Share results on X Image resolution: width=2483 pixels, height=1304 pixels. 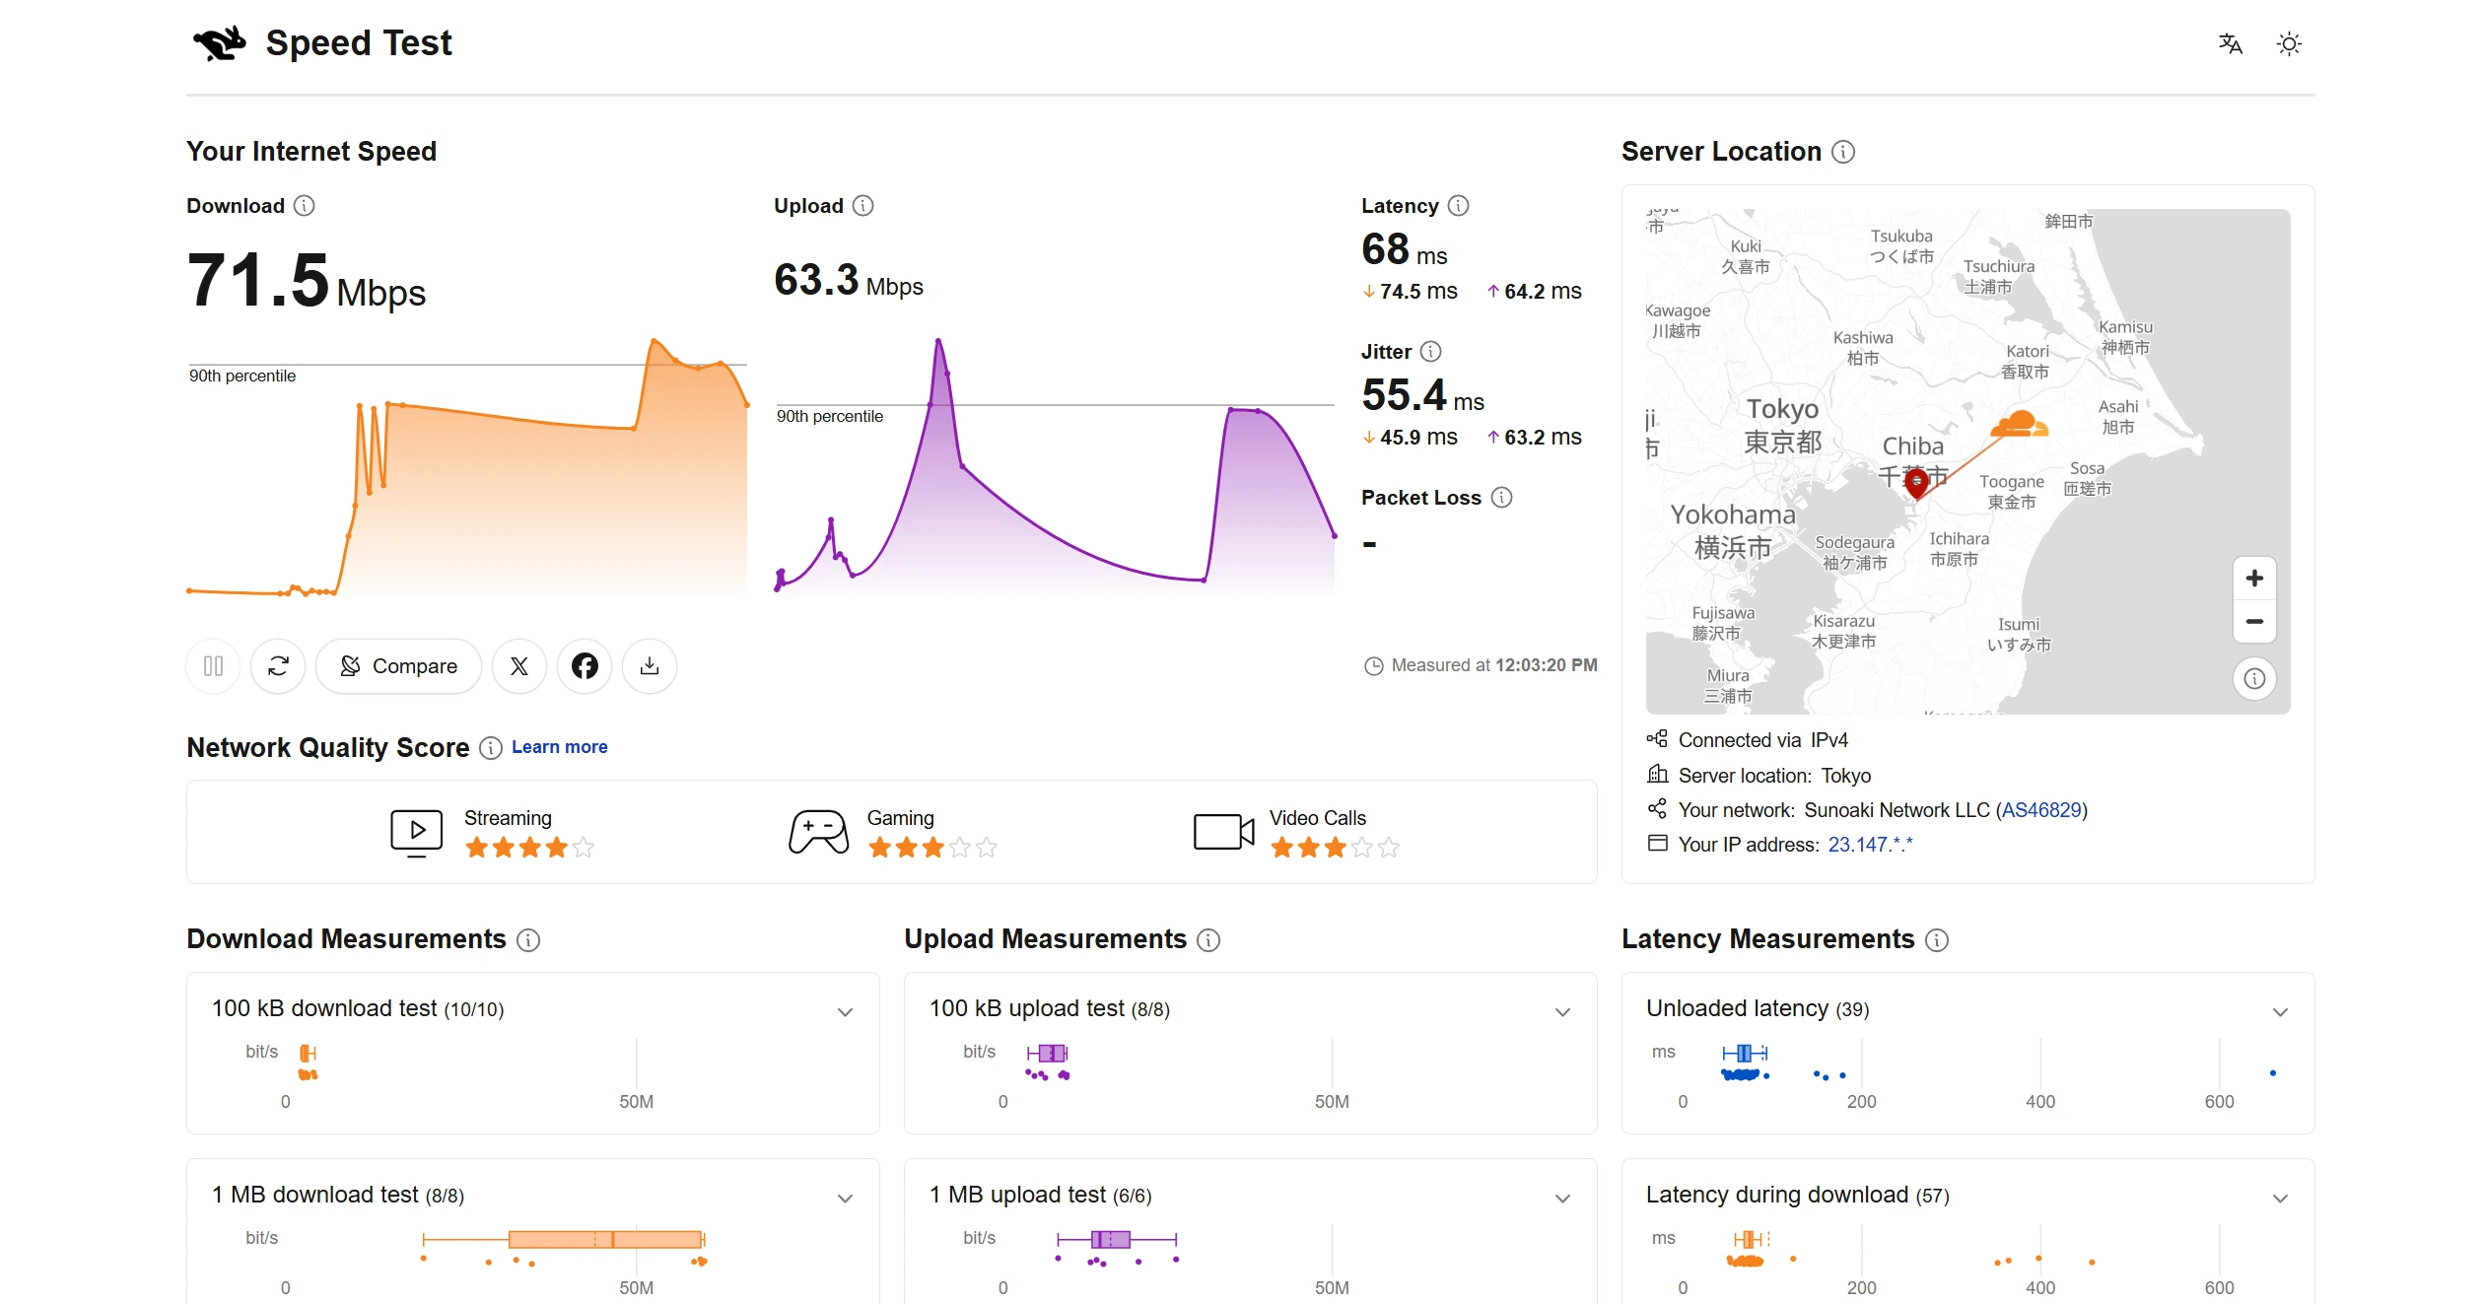tap(519, 666)
